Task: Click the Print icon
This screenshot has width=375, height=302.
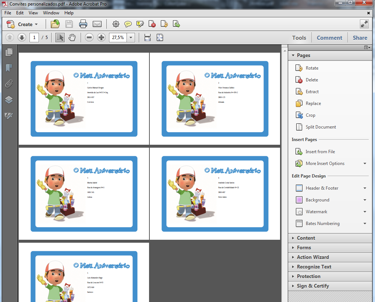Action: [x=83, y=24]
